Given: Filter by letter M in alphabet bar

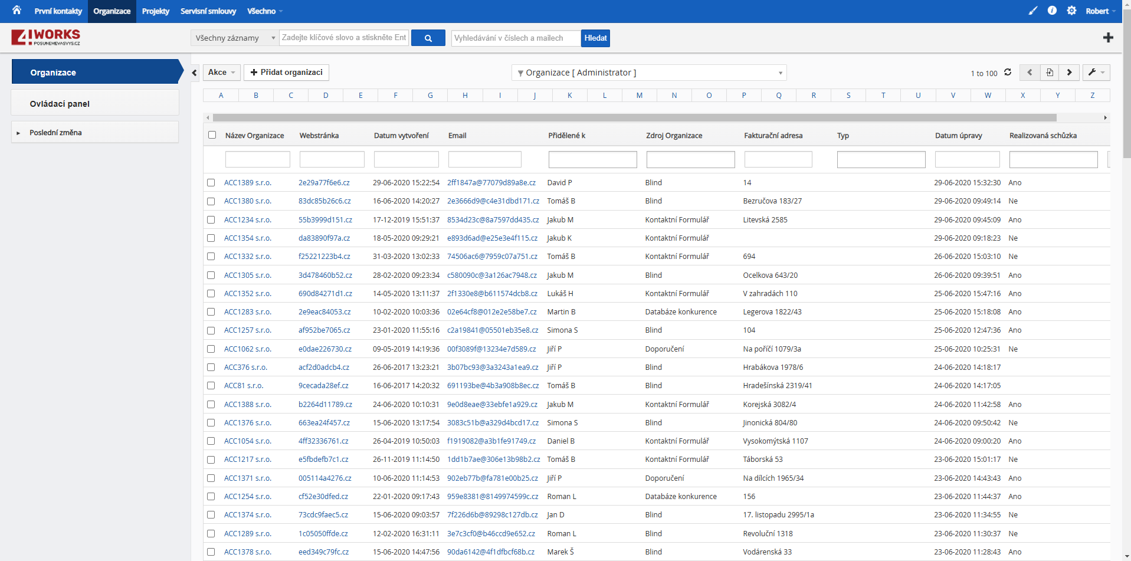Looking at the screenshot, I should coord(640,95).
